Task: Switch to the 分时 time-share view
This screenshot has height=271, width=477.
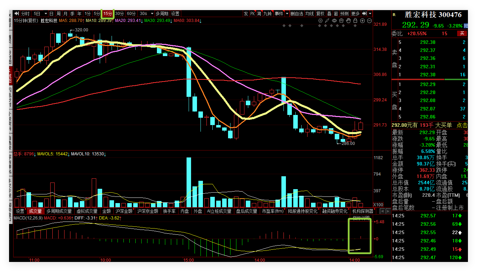Action: click(25, 14)
